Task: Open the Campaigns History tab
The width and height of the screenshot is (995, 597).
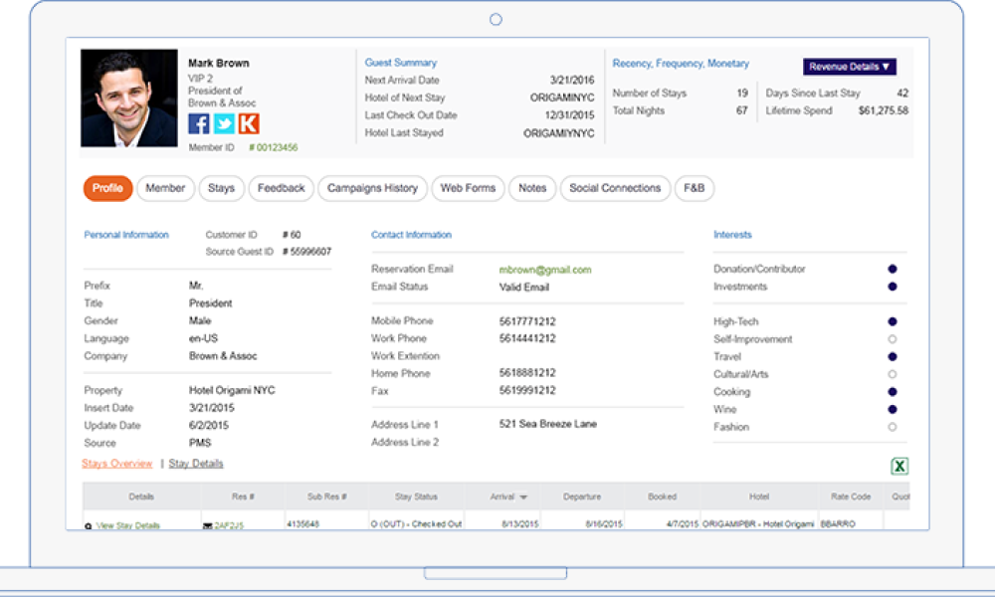Action: 372,188
